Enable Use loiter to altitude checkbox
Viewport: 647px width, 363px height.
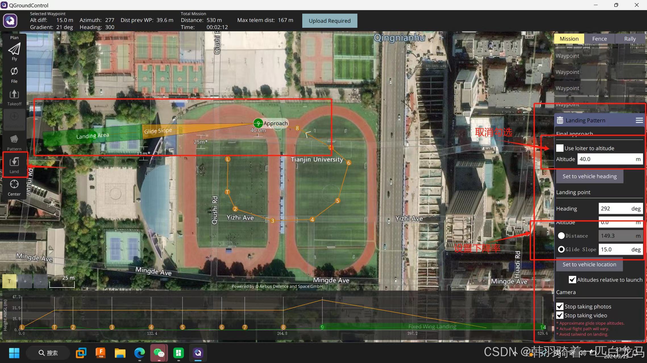(x=560, y=148)
